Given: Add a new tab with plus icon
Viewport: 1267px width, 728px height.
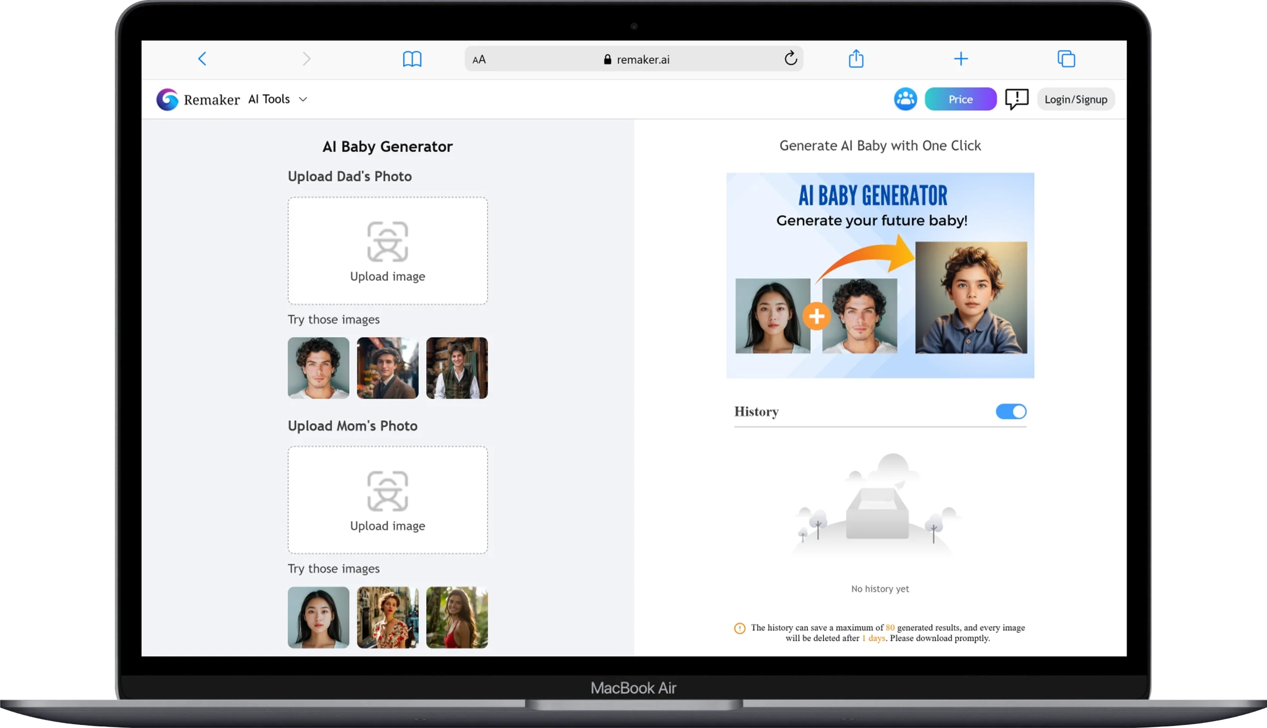Looking at the screenshot, I should (x=961, y=59).
